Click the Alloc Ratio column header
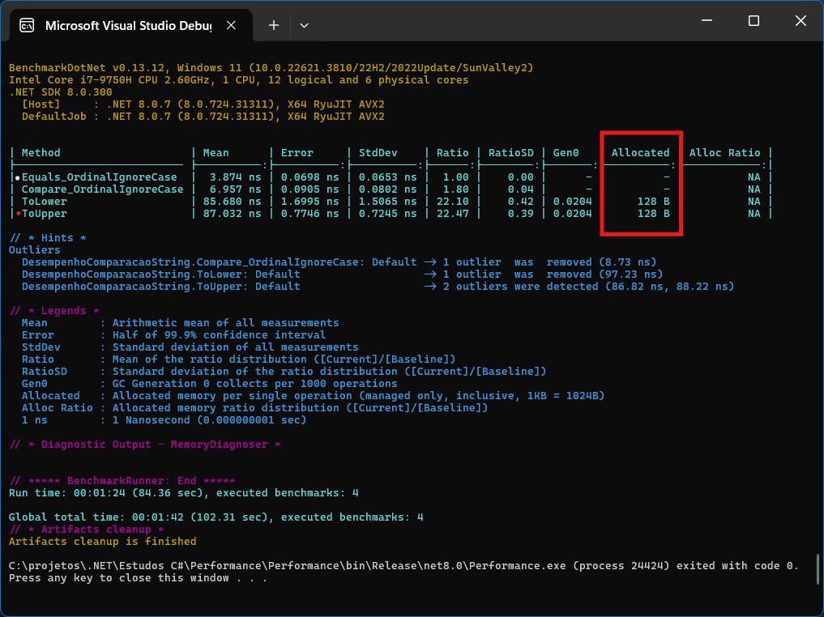 [724, 153]
